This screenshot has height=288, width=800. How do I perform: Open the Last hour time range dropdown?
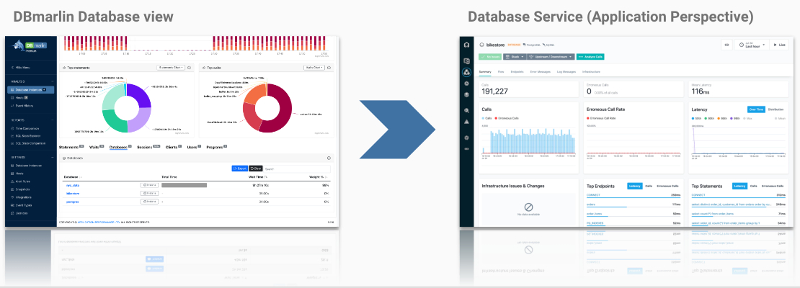pyautogui.click(x=751, y=45)
